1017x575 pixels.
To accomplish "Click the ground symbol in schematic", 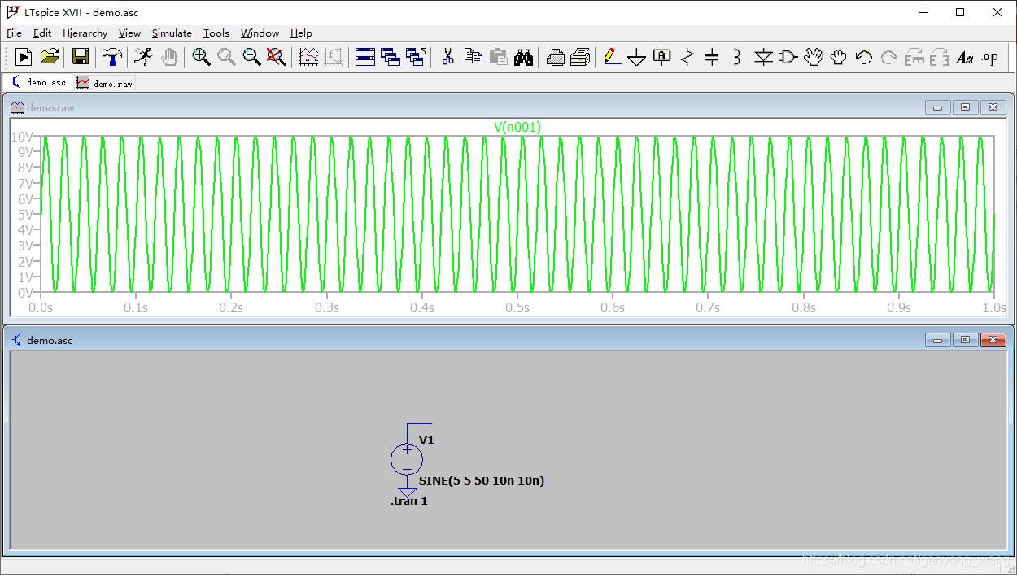I will coord(407,492).
